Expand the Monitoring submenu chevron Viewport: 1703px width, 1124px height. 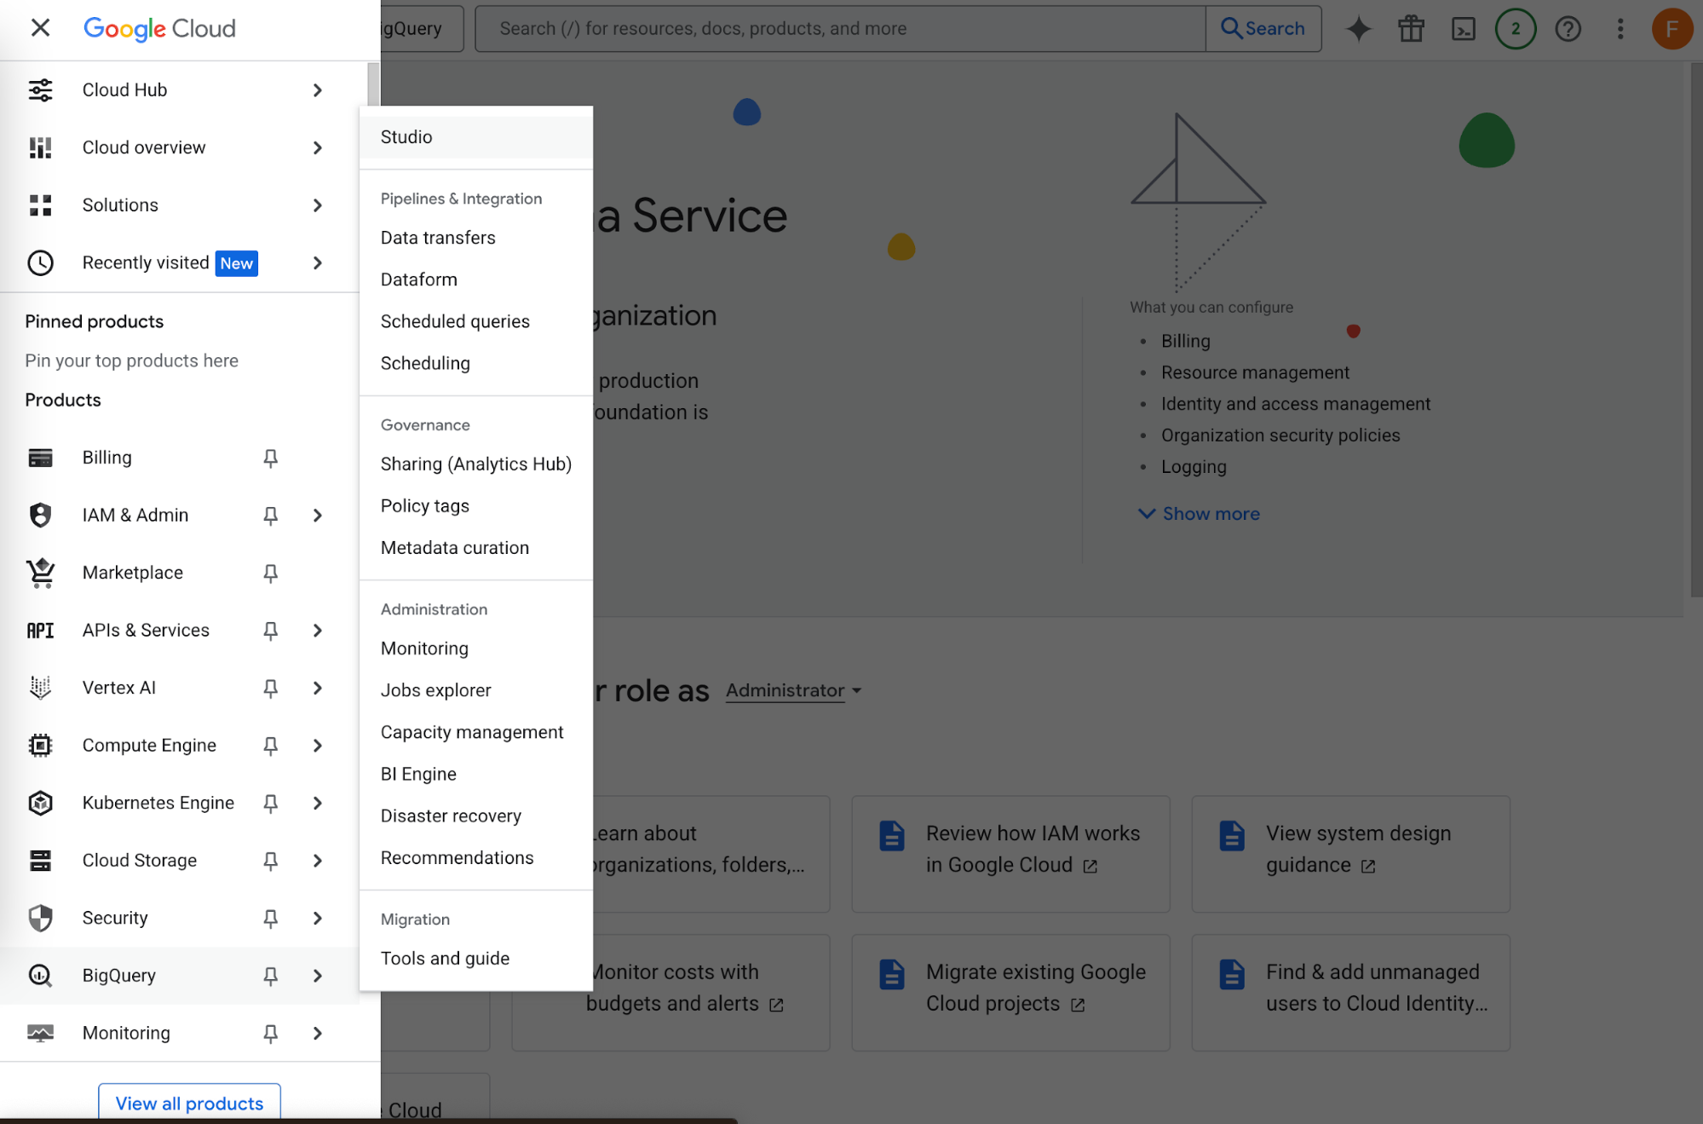tap(317, 1033)
